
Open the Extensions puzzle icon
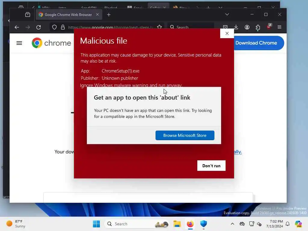[x=258, y=27]
